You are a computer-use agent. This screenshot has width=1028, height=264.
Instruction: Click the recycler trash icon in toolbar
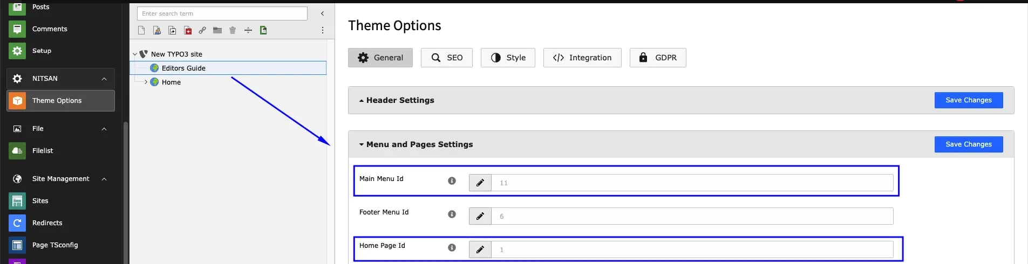pyautogui.click(x=233, y=30)
